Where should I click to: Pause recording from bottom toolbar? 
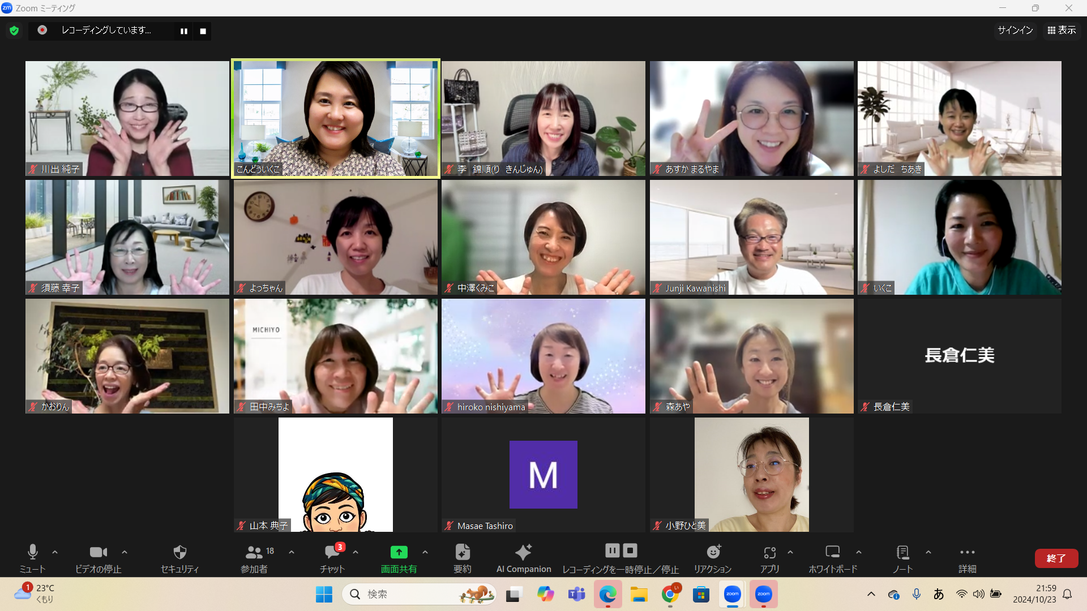(x=613, y=550)
